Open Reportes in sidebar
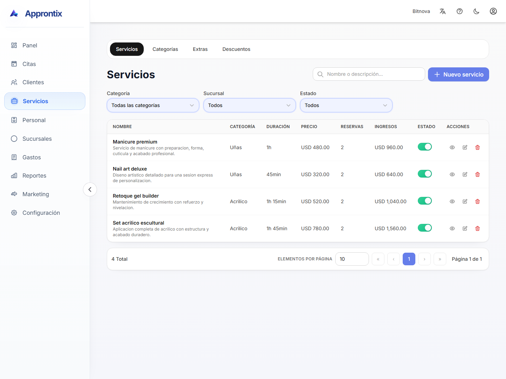This screenshot has width=506, height=379. tap(45, 175)
